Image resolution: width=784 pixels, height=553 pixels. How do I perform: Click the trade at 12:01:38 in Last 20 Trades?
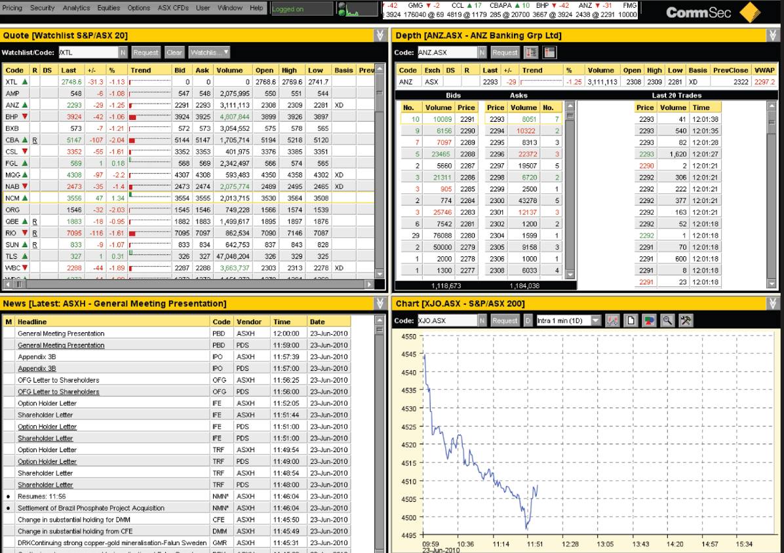pyautogui.click(x=678, y=119)
